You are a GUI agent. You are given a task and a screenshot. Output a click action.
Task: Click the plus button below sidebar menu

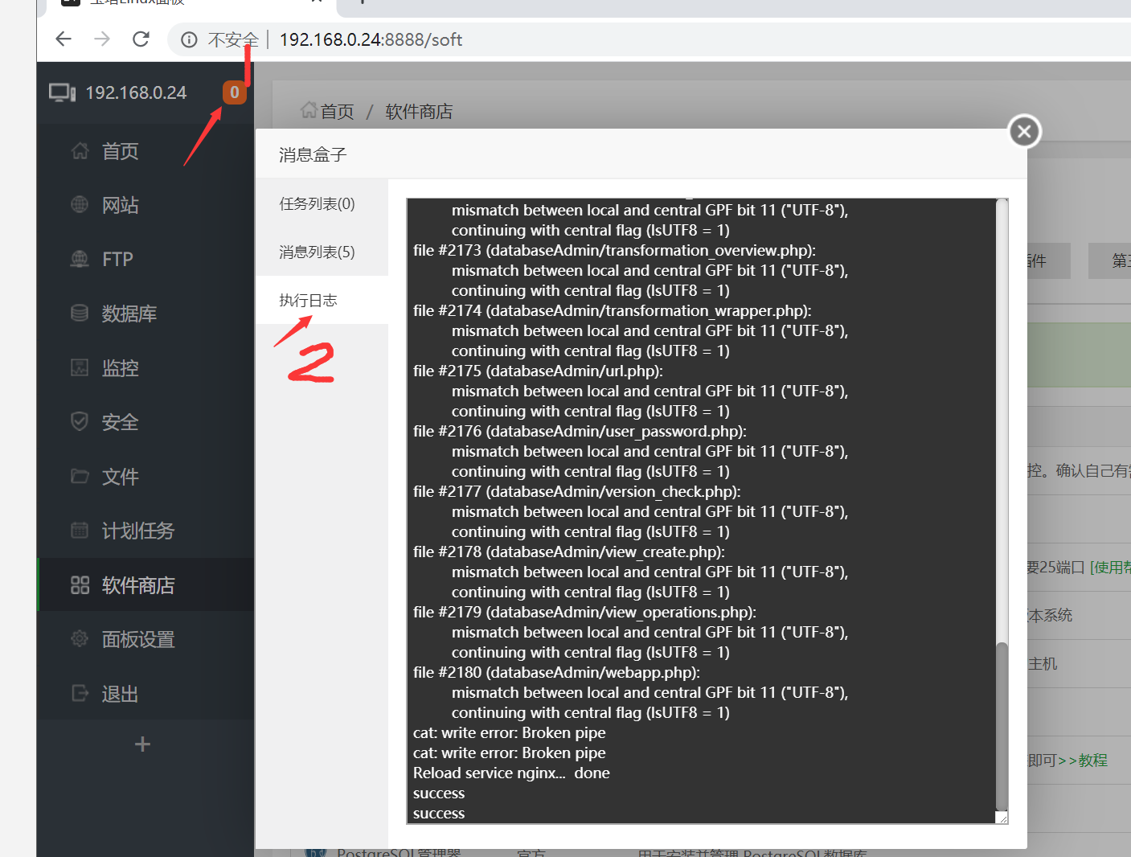click(x=142, y=744)
